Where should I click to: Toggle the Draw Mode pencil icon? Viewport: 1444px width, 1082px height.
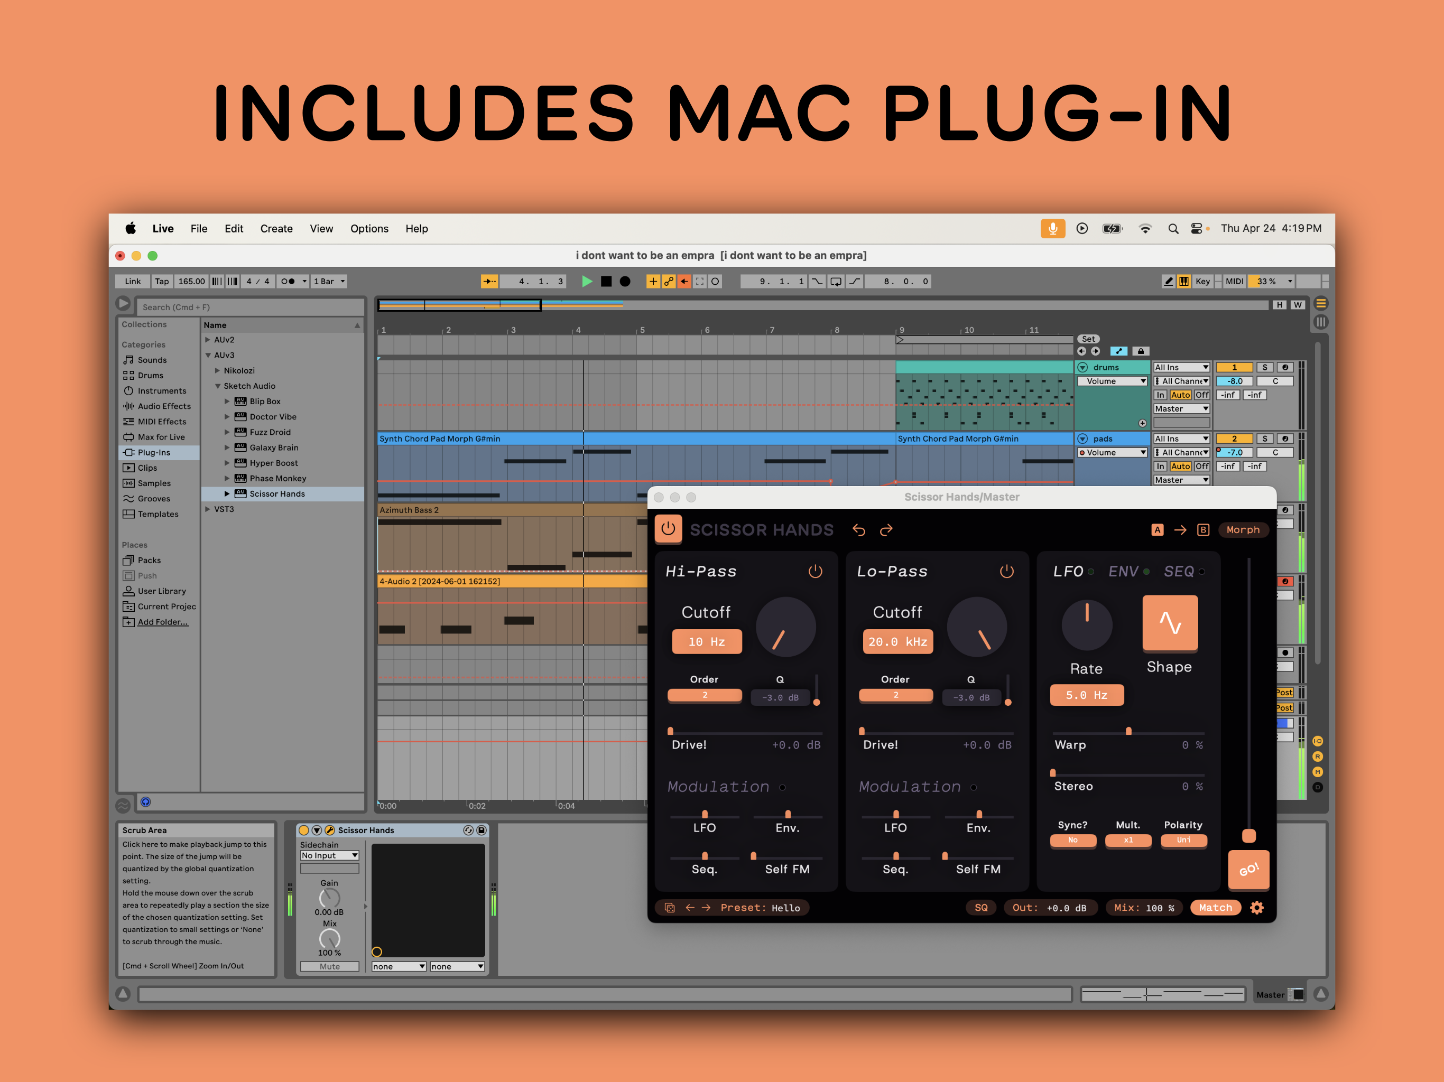click(1168, 281)
